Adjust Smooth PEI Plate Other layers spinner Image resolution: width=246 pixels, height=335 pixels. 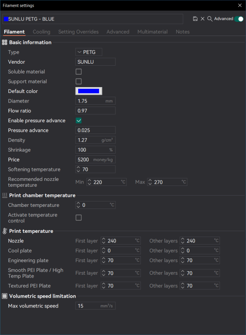(x=183, y=273)
